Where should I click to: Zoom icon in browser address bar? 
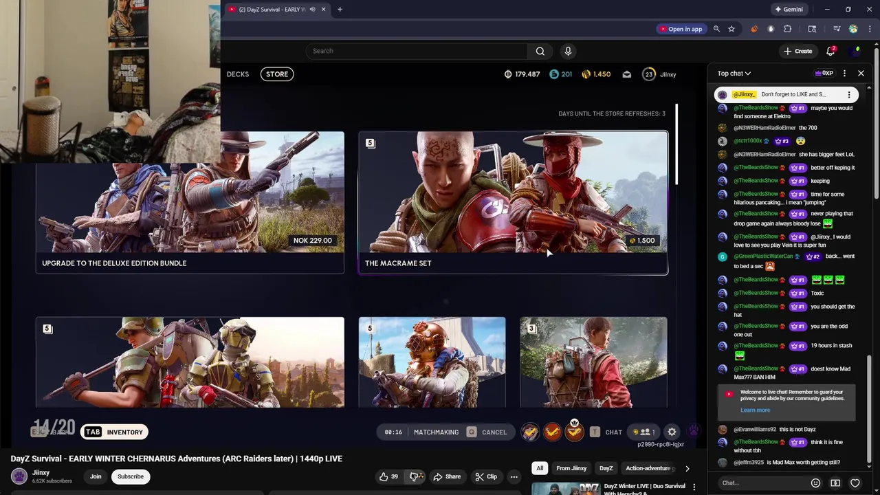pos(716,29)
